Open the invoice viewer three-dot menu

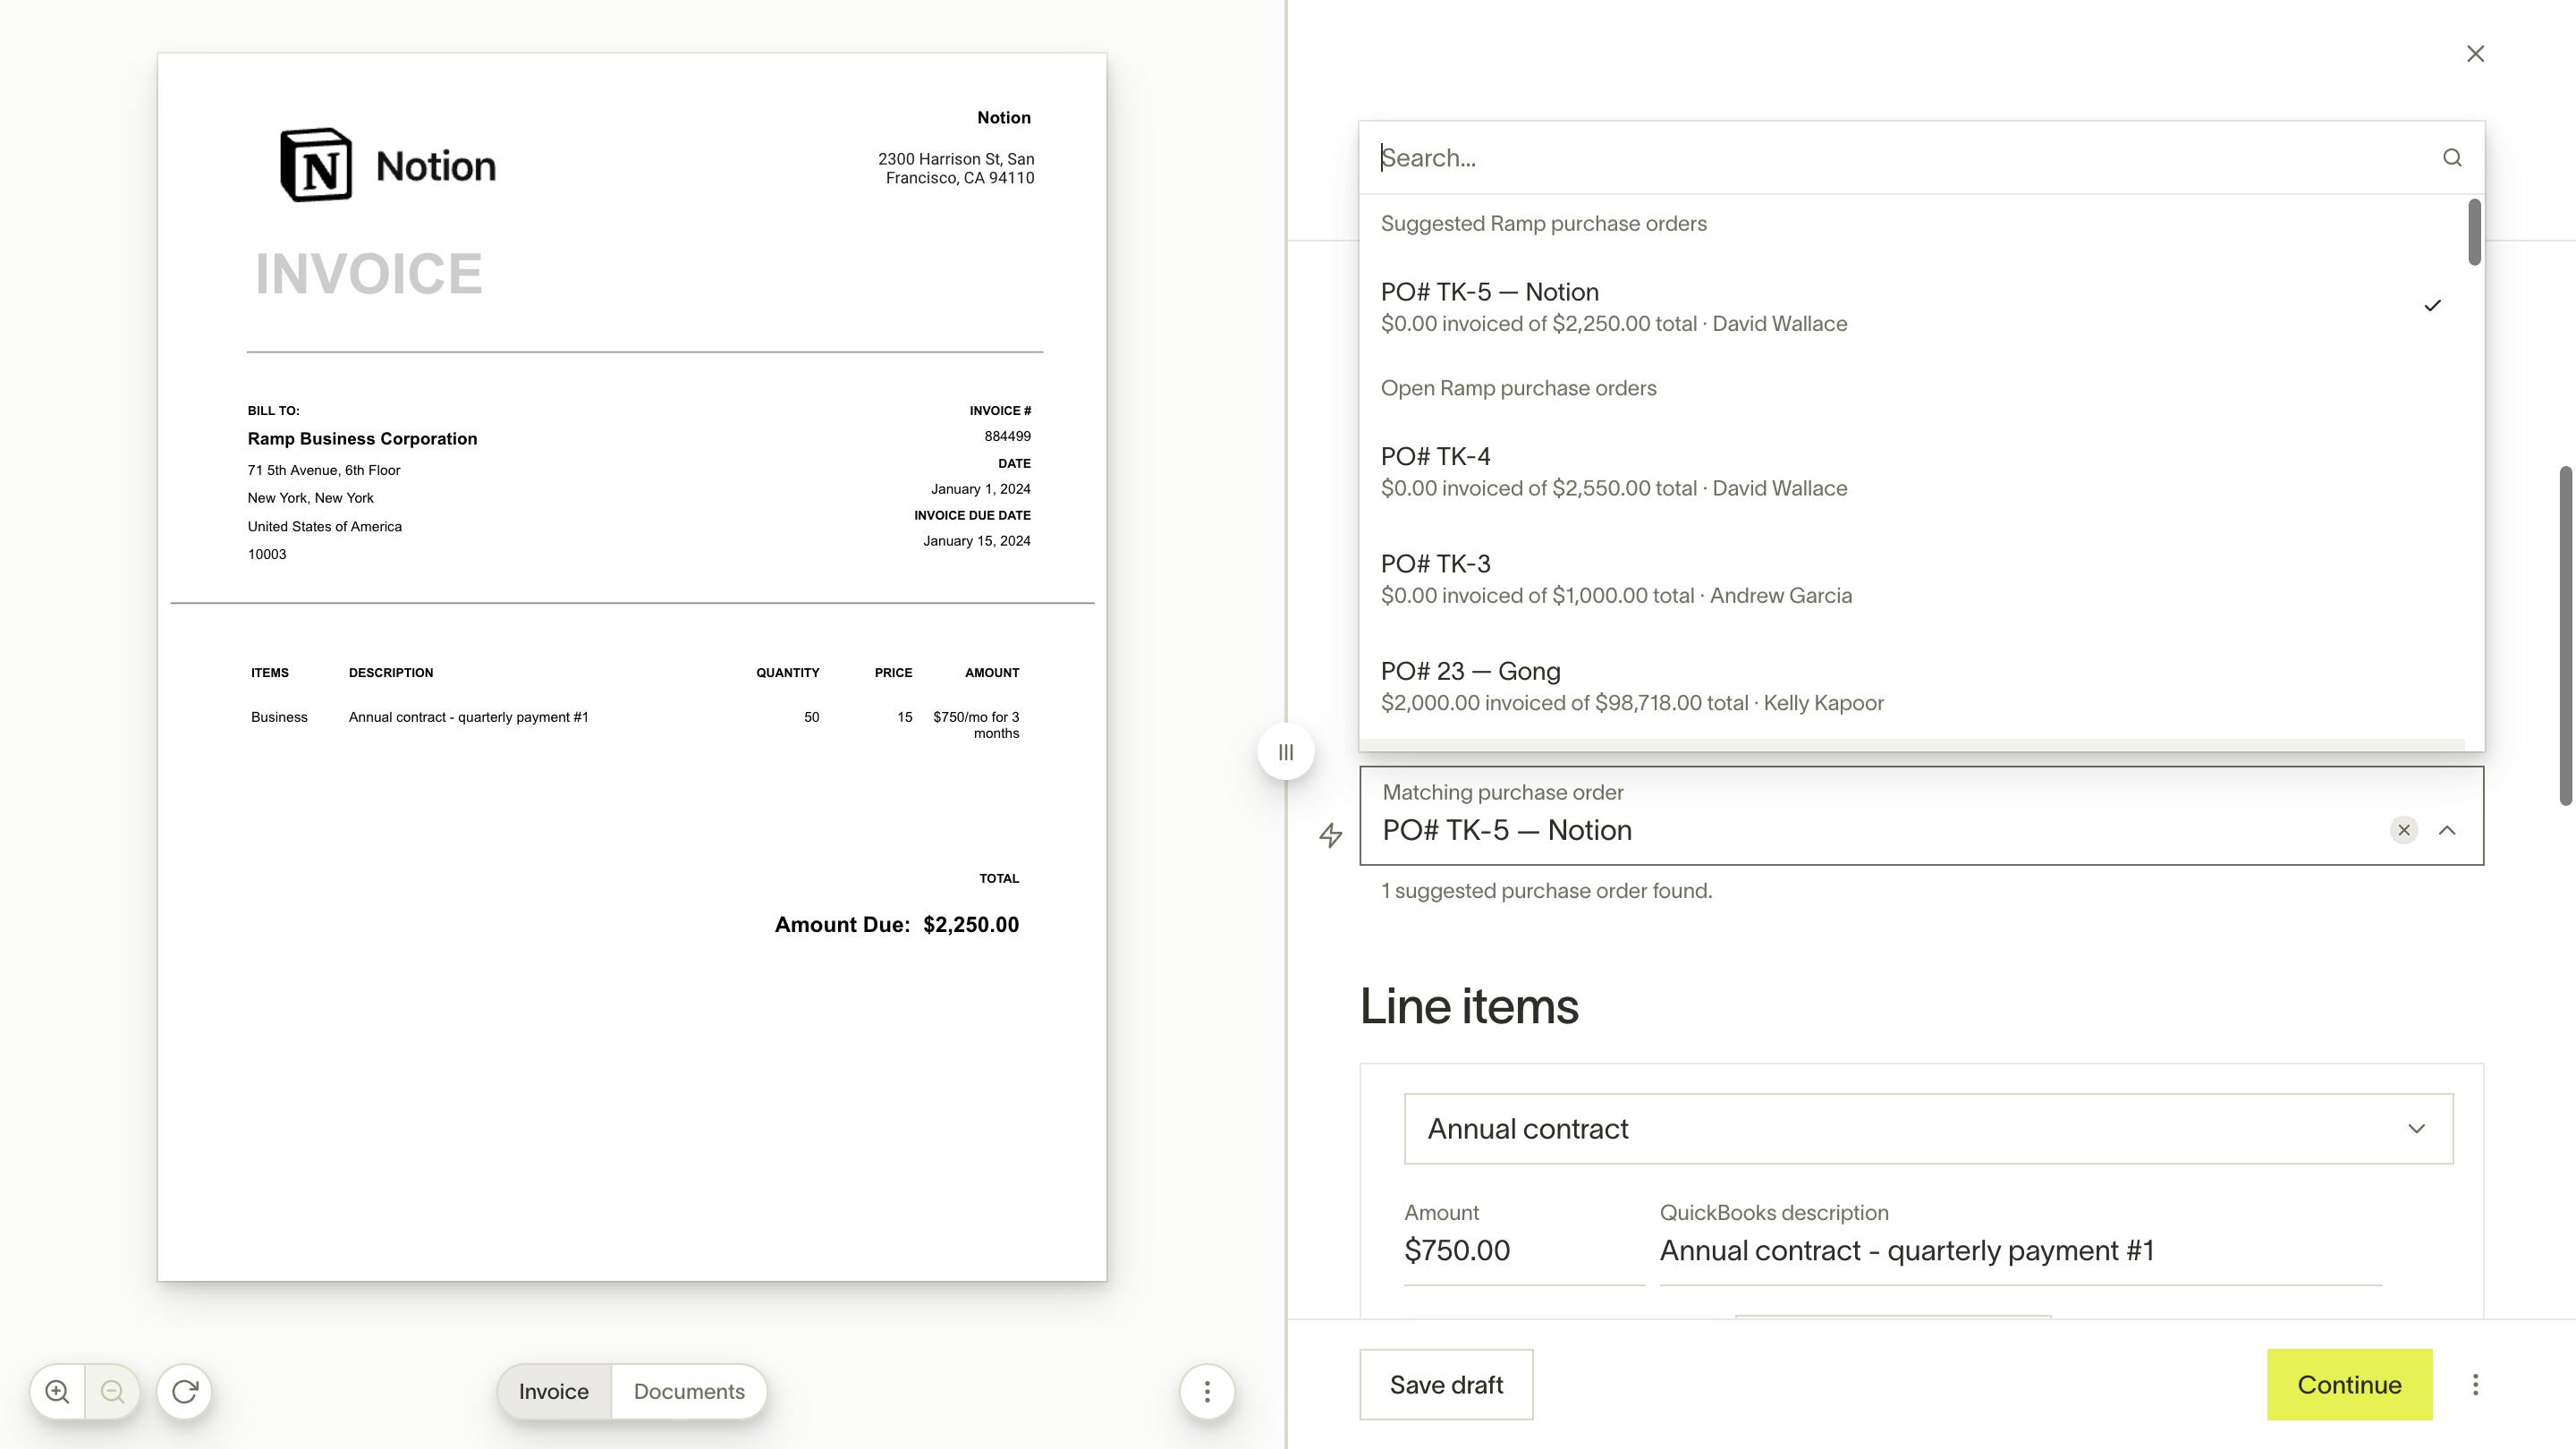tap(1207, 1391)
